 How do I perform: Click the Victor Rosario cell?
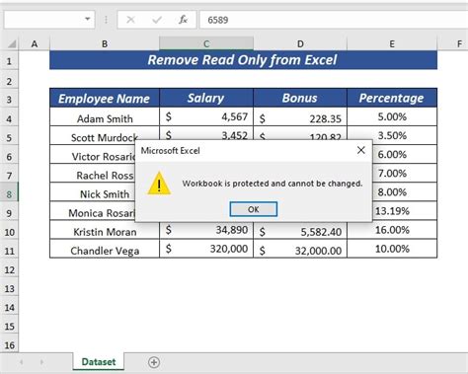92,154
